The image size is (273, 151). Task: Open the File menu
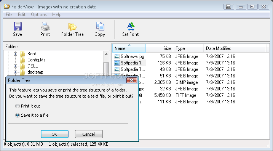9,14
